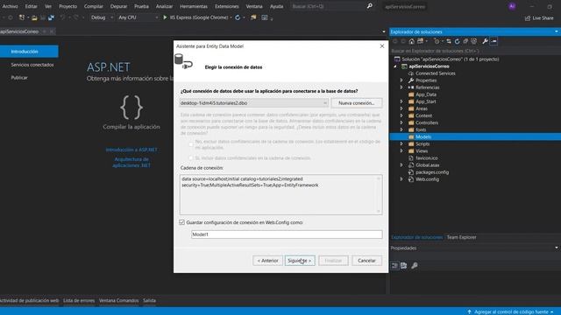Expand the Properties node in Solution Explorer

point(401,80)
